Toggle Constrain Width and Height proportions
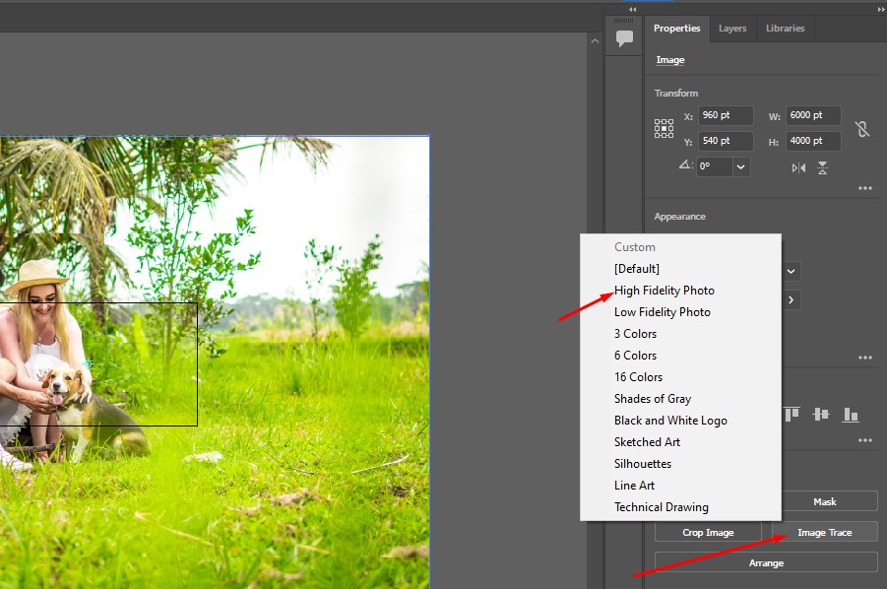 tap(861, 129)
